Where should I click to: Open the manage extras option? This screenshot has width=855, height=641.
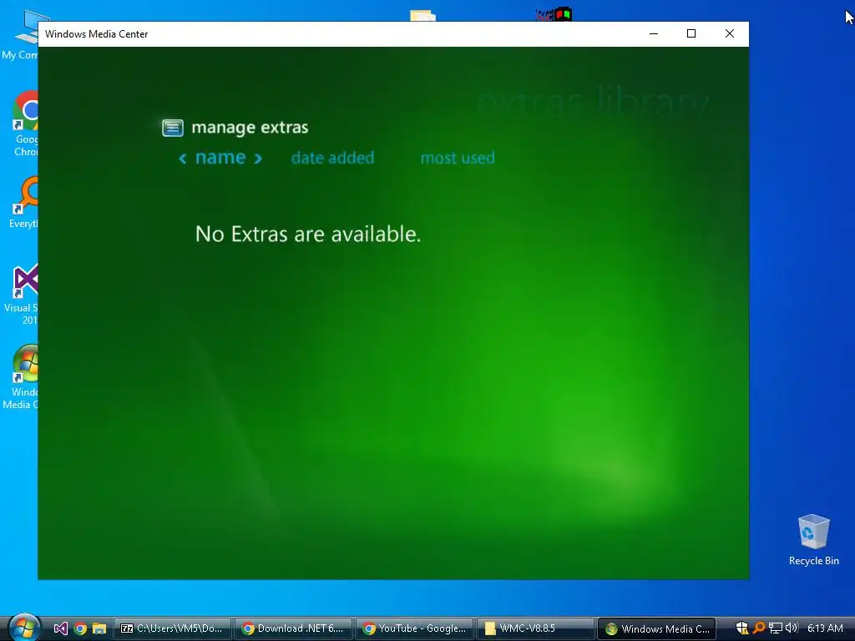tap(250, 128)
